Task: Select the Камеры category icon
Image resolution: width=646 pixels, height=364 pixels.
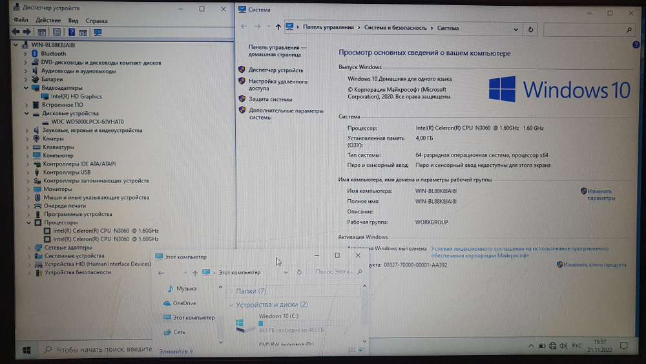Action: point(37,138)
